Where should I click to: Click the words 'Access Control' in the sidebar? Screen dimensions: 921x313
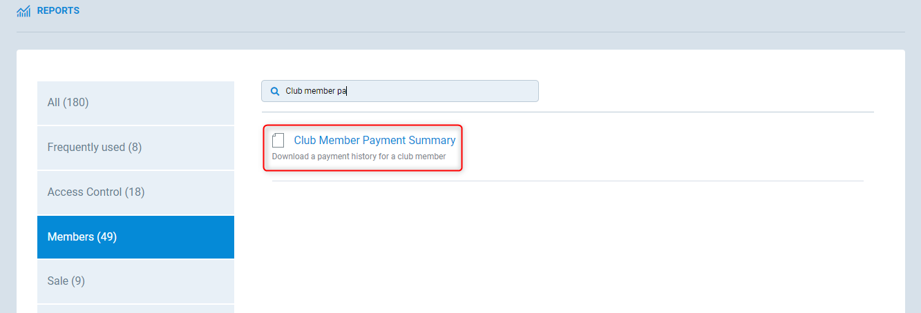click(x=84, y=192)
